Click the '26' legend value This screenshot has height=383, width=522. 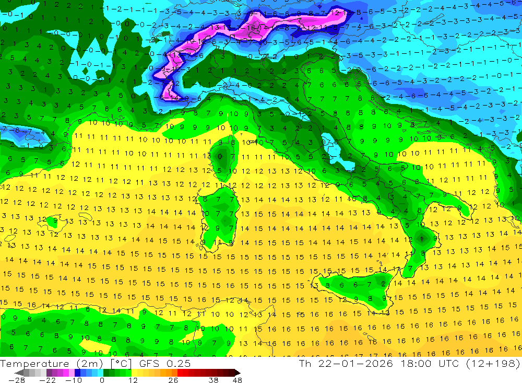(173, 380)
